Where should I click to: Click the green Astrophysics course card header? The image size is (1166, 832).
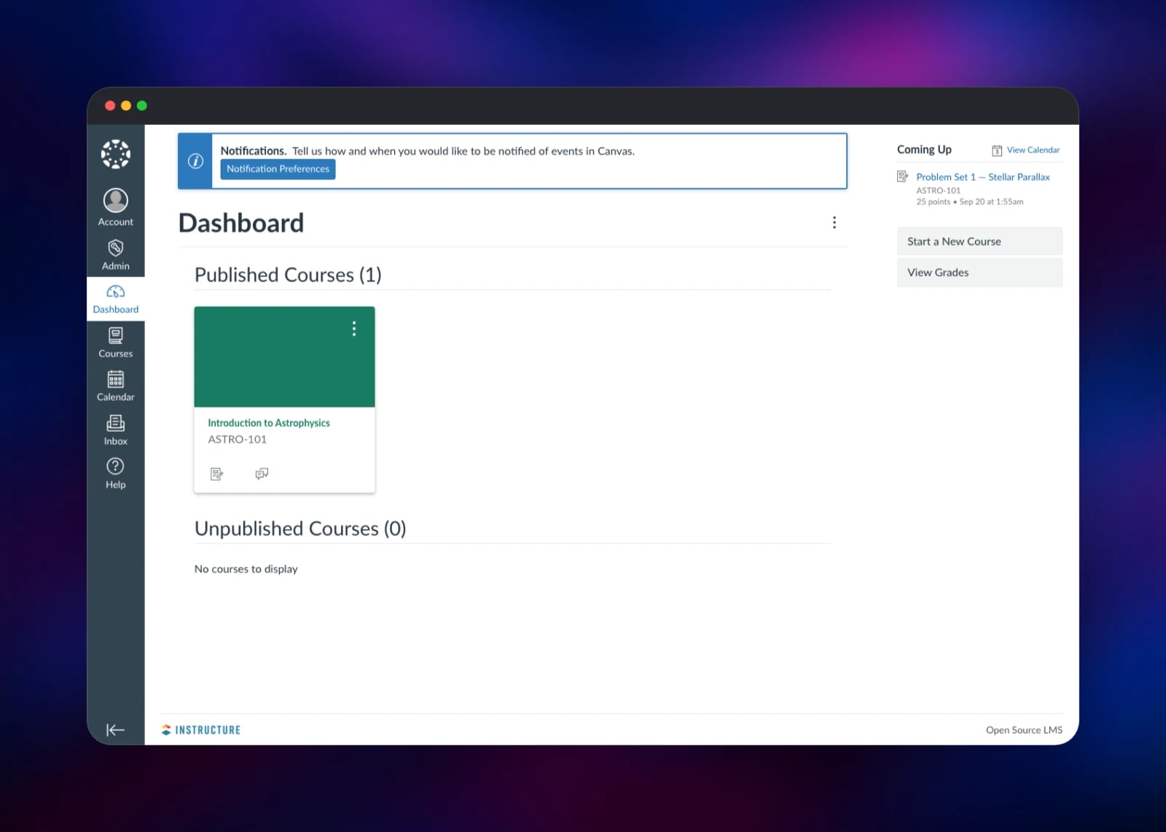284,357
